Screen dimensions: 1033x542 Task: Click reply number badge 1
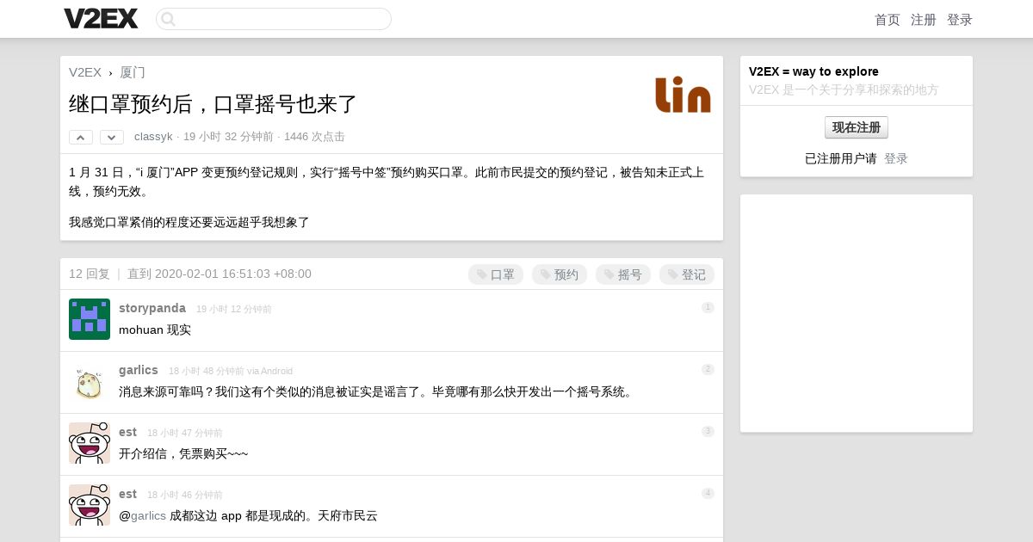click(x=708, y=308)
